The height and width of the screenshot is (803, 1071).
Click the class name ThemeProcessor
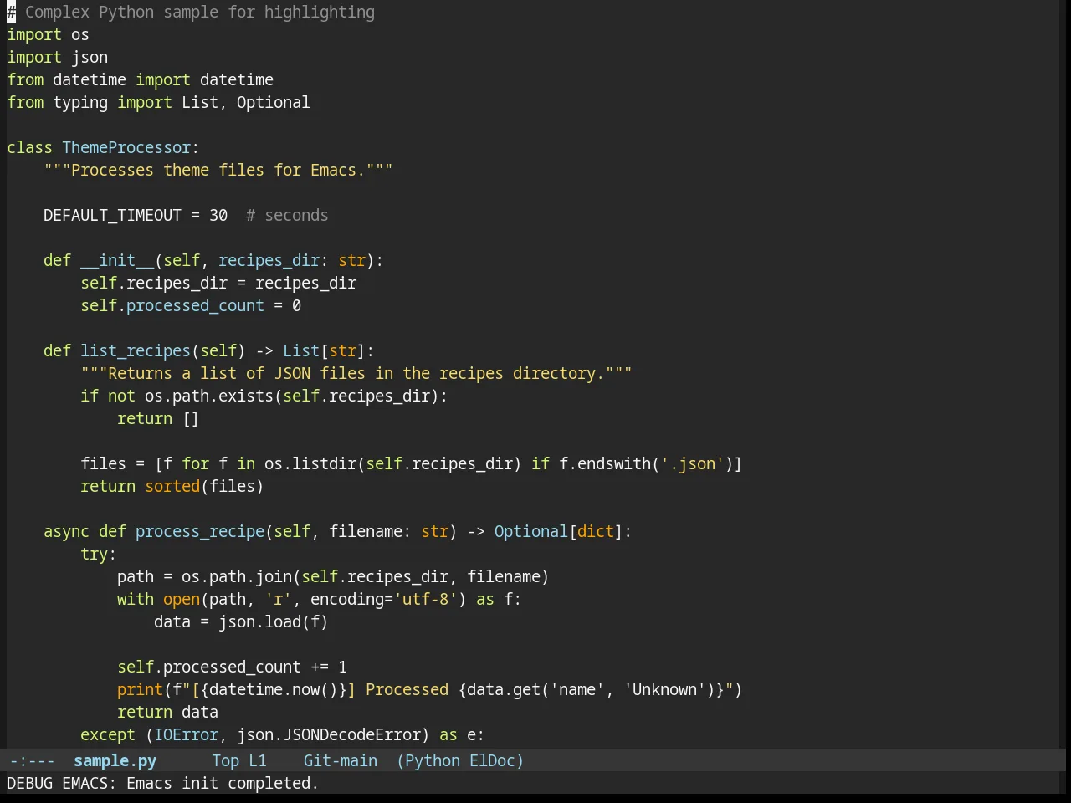(x=126, y=147)
